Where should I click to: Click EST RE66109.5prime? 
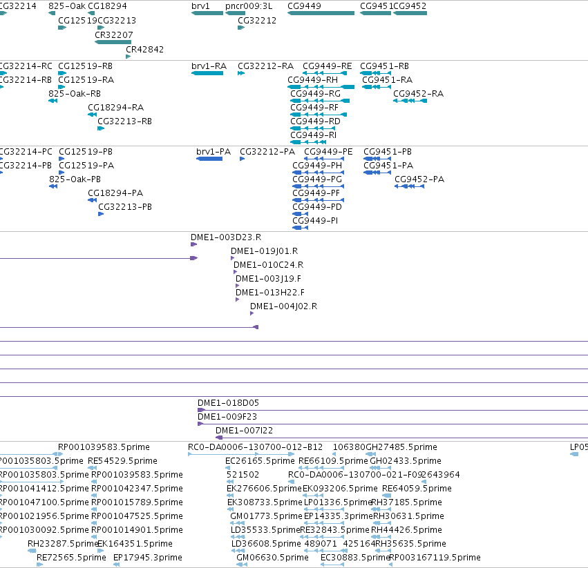point(321,468)
